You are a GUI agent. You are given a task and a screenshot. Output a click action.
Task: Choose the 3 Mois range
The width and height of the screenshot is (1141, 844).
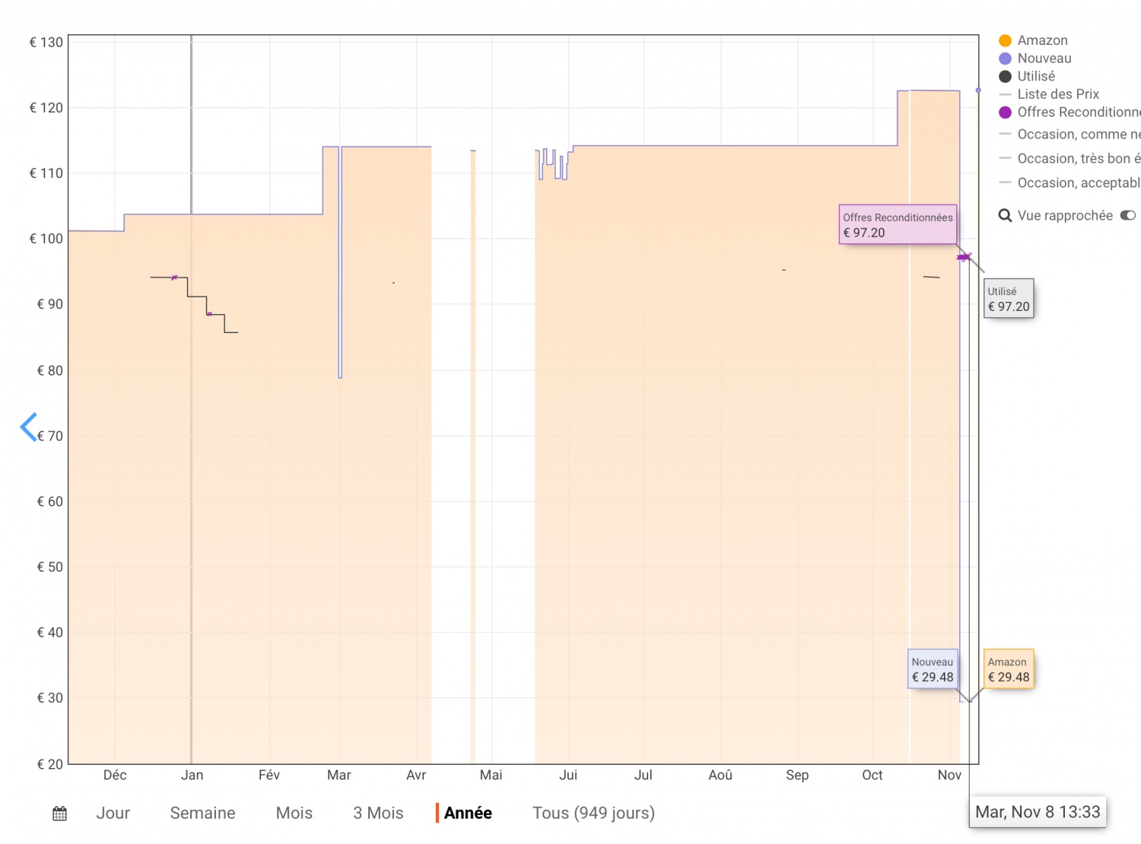378,814
